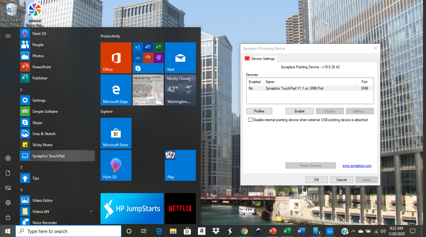Open Paint 3D from the app list
This screenshot has height=237, width=426.
pyautogui.click(x=57, y=34)
